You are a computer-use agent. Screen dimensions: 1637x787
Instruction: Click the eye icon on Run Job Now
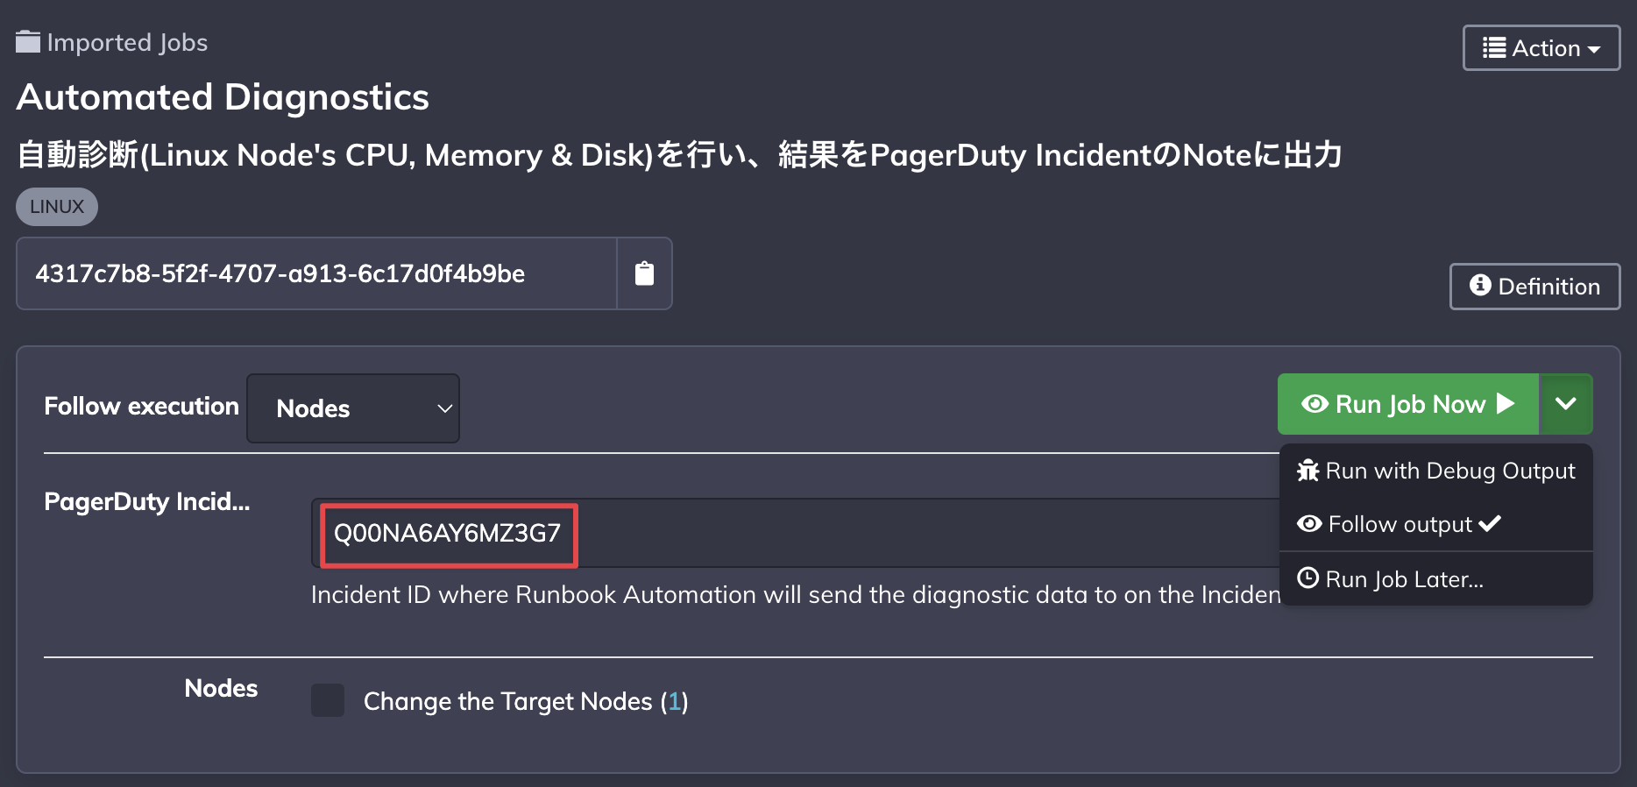coord(1315,404)
